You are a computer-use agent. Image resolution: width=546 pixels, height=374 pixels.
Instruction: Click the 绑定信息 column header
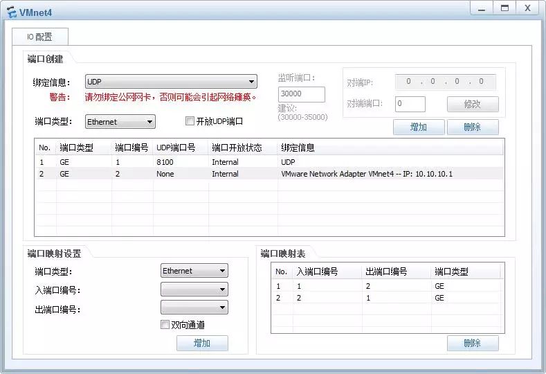[390, 148]
